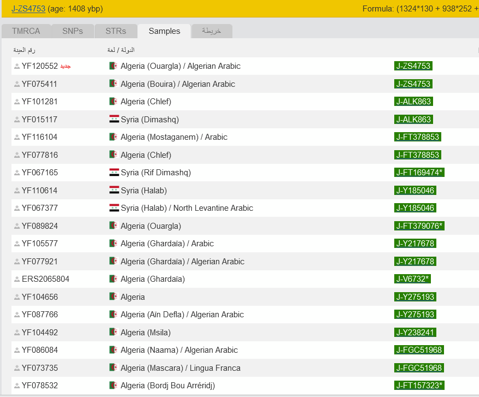
Task: Click "Algeria (Mascara) / Lingua Franca" text
Action: coord(180,368)
